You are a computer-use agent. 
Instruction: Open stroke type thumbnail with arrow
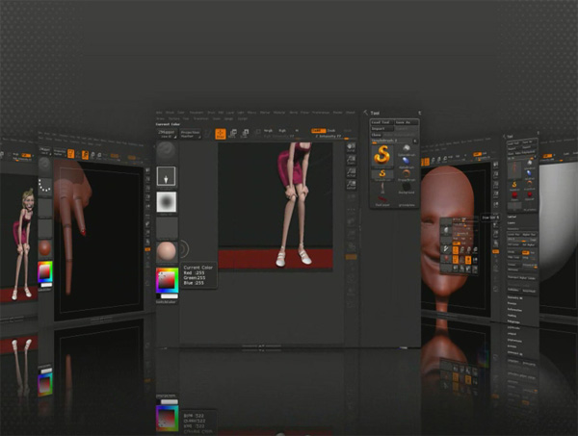[167, 176]
